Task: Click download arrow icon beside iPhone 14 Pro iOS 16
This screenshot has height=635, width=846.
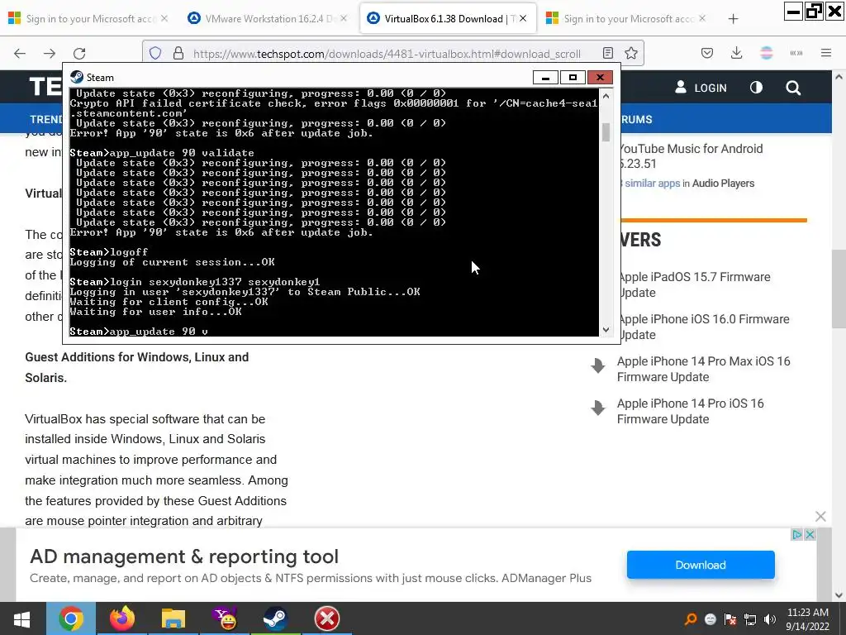Action: point(598,408)
